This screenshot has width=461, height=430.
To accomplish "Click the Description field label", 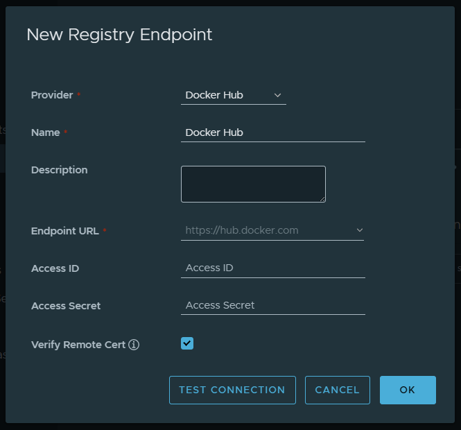I will tap(60, 170).
